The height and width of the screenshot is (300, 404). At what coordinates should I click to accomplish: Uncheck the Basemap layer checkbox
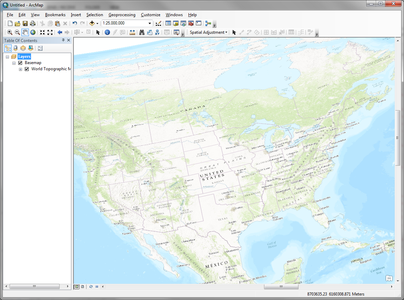coord(20,63)
